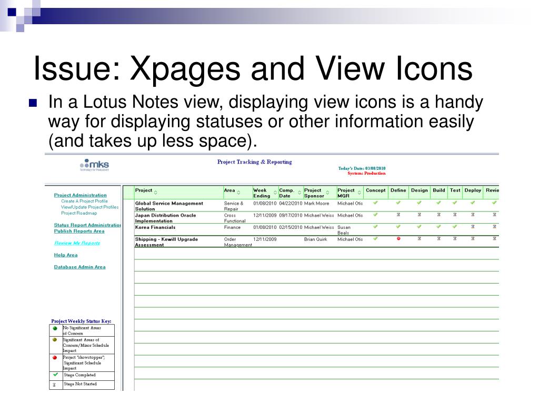
Task: Open Create A Project Profile link
Action: tap(85, 201)
